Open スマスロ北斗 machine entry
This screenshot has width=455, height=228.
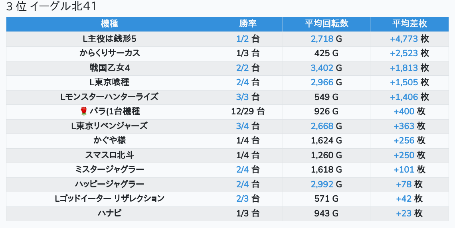pyautogui.click(x=109, y=155)
